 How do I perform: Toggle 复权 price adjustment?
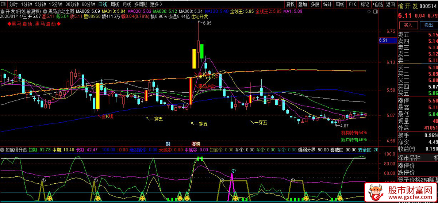(290, 4)
